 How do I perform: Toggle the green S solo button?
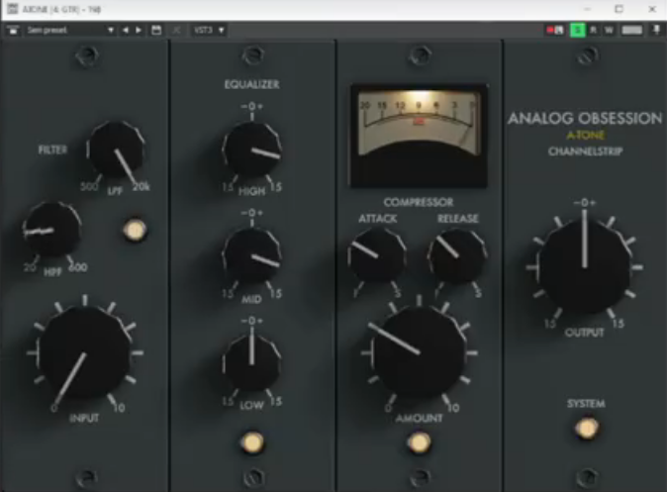click(x=578, y=31)
